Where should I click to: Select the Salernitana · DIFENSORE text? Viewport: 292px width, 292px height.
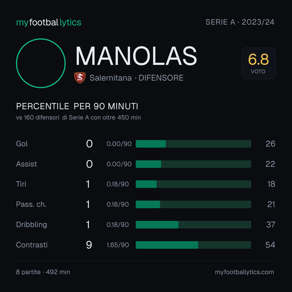(137, 78)
